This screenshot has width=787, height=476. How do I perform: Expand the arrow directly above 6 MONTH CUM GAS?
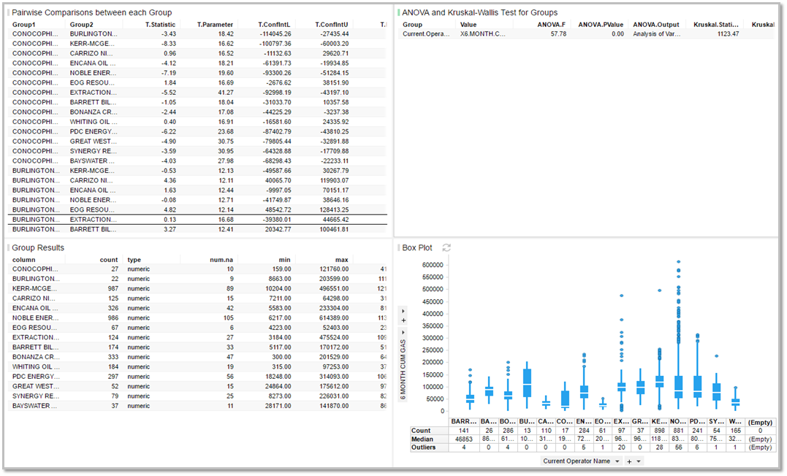[x=403, y=332]
